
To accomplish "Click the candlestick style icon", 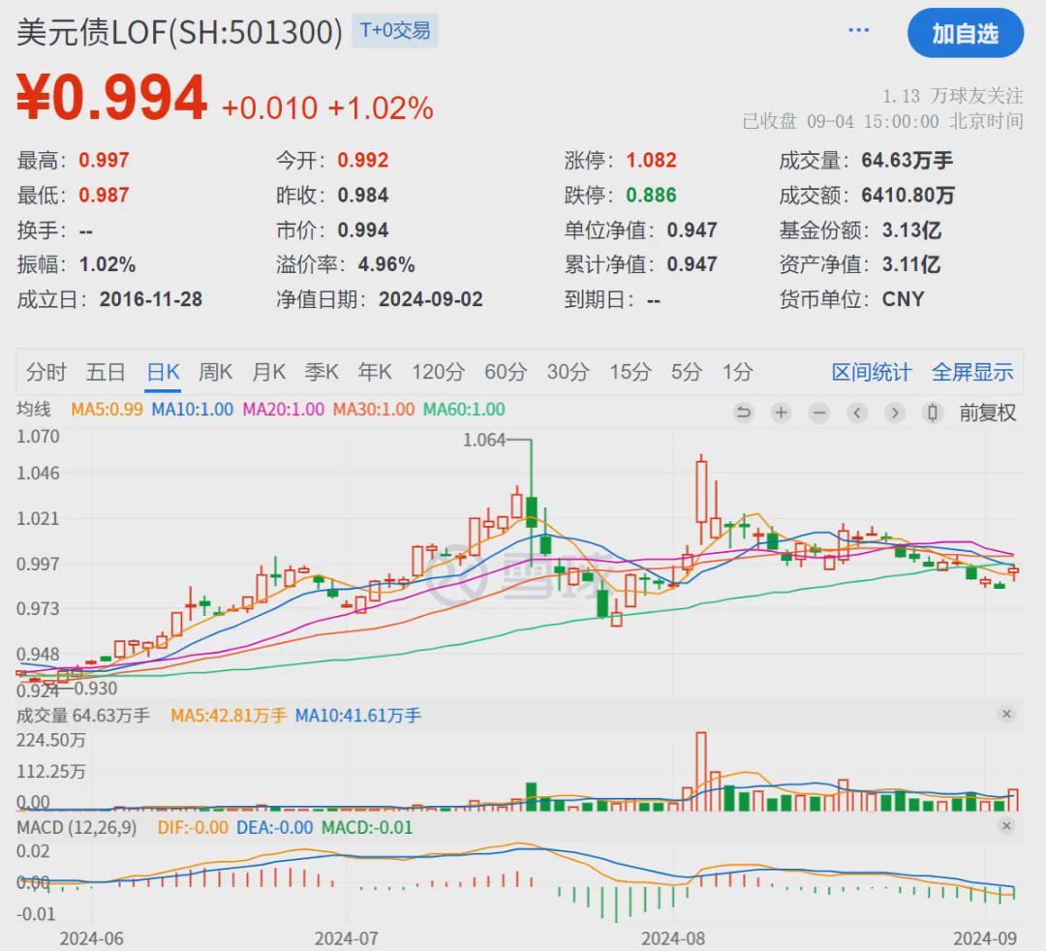I will coord(933,413).
